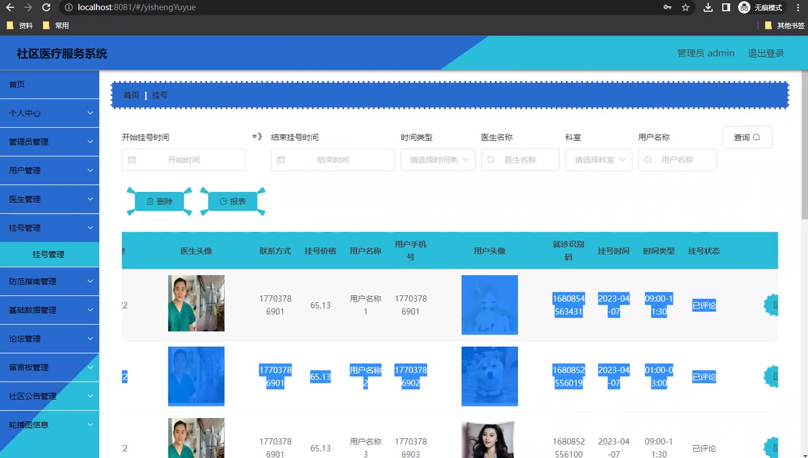Expand the 防范指南管理 sidebar menu

click(x=49, y=281)
